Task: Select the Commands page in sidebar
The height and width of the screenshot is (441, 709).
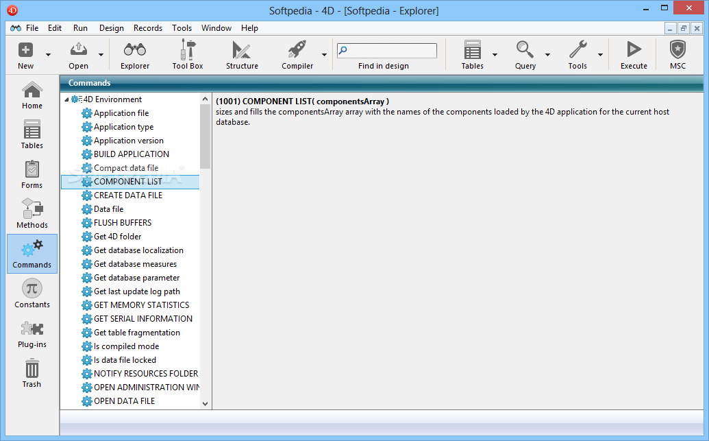Action: [32, 254]
